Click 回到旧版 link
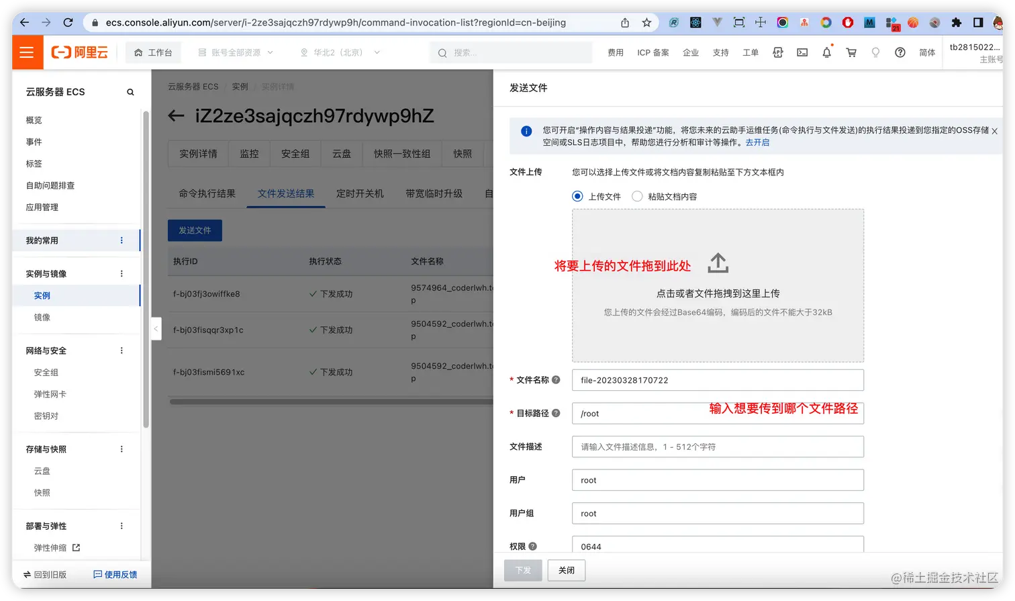Image resolution: width=1015 pixels, height=601 pixels. click(x=45, y=575)
